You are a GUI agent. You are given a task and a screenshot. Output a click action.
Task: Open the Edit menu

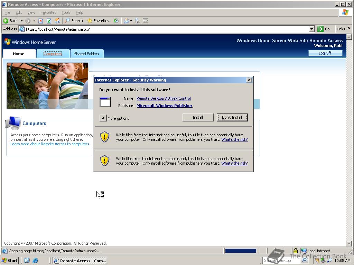tap(19, 12)
